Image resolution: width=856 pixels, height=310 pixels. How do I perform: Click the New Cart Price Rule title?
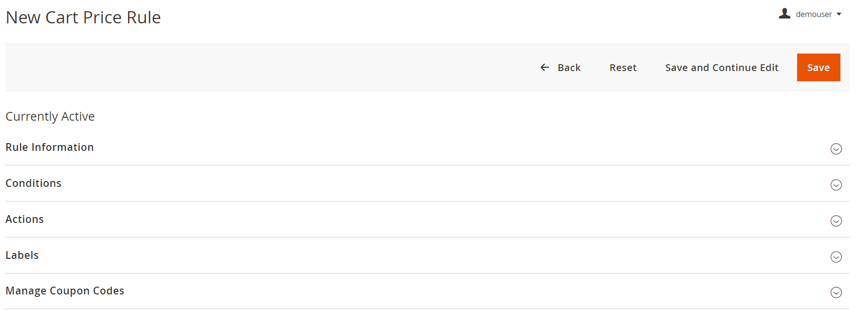point(83,18)
